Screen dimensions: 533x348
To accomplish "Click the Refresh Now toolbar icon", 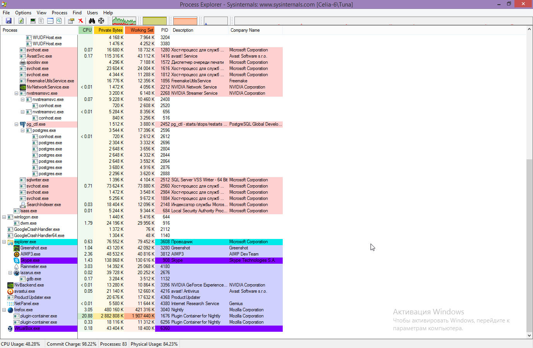I will click(x=21, y=21).
